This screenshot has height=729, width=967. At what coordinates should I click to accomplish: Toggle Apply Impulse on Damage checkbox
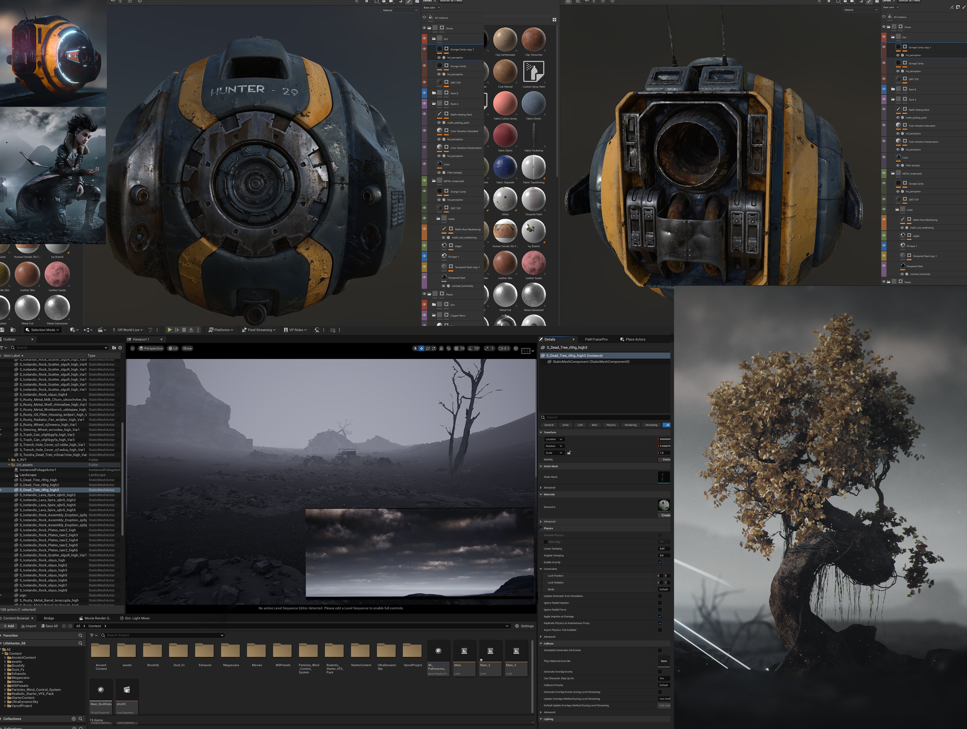click(x=660, y=617)
